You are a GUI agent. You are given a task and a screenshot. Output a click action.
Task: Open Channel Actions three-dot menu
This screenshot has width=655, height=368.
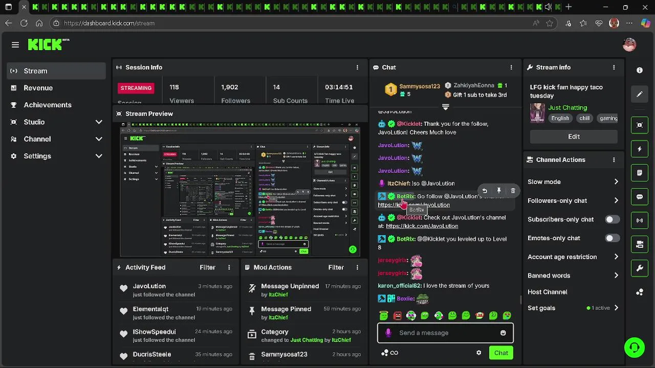pos(614,160)
